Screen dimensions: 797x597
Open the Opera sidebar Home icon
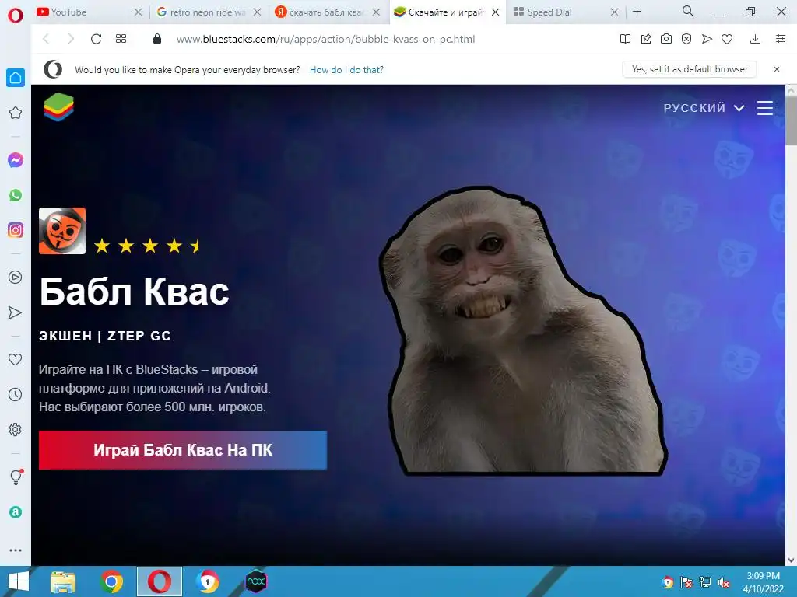[16, 78]
